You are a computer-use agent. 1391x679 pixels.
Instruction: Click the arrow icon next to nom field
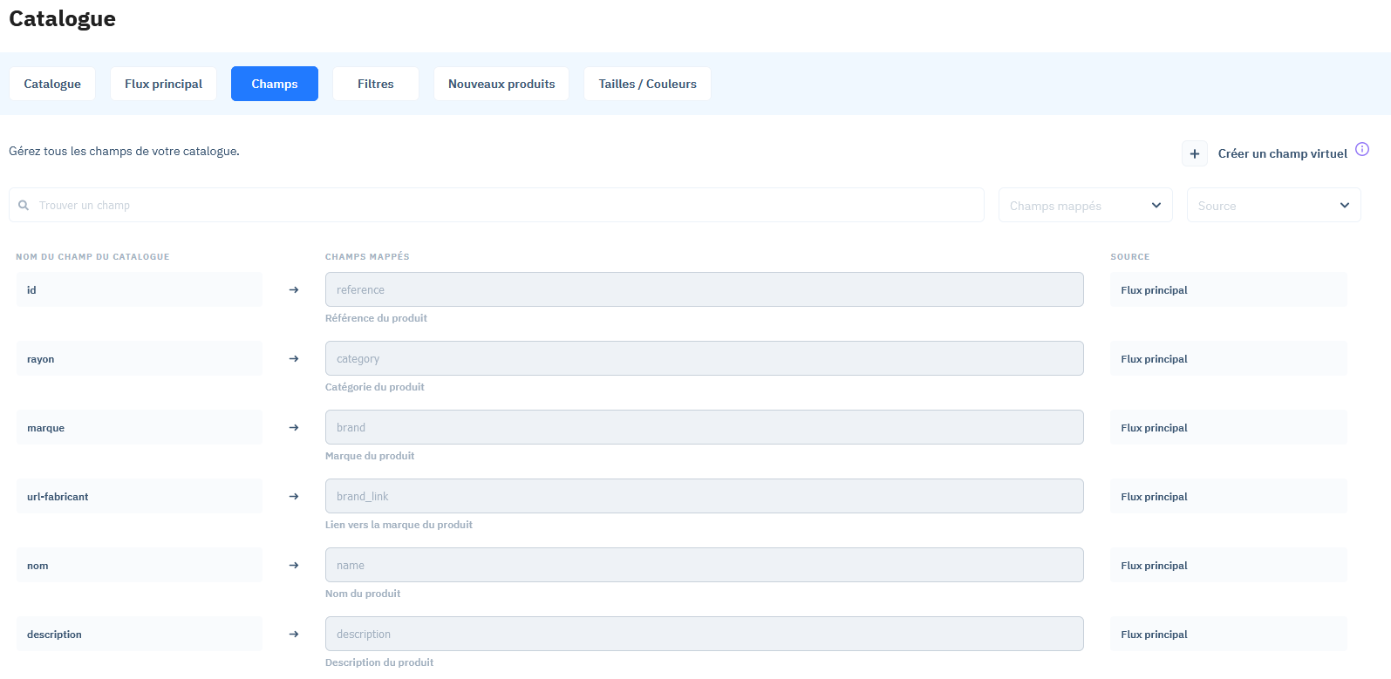(294, 565)
